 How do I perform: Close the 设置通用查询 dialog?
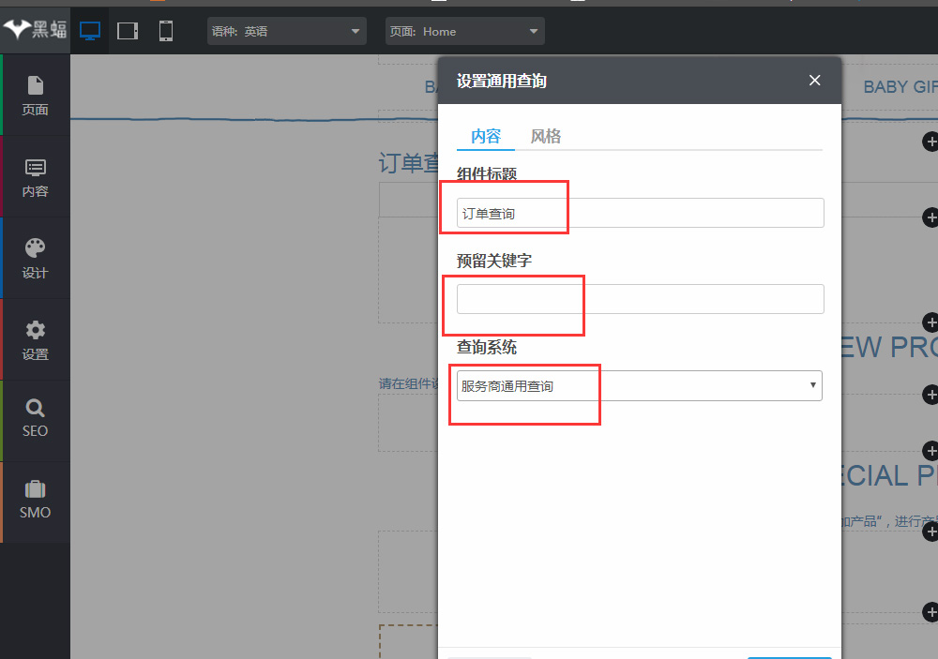pos(814,81)
